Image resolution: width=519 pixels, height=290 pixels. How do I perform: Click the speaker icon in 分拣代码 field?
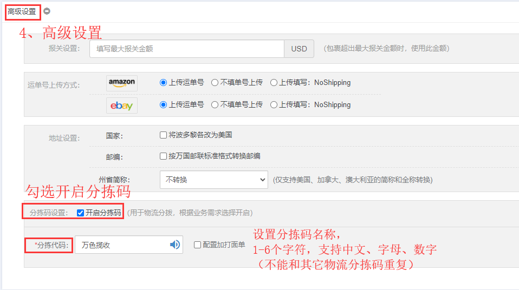(175, 245)
